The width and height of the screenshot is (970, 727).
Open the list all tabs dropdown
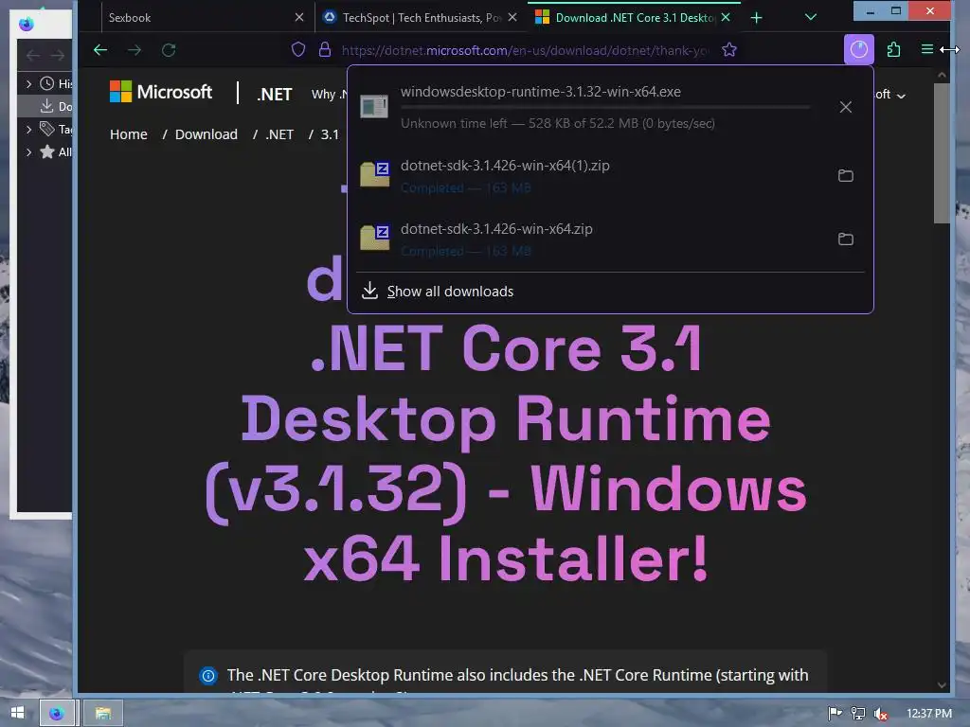coord(811,17)
